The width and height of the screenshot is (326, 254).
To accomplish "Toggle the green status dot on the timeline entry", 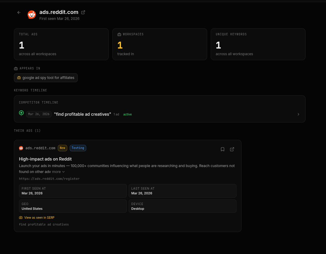I will (21, 113).
